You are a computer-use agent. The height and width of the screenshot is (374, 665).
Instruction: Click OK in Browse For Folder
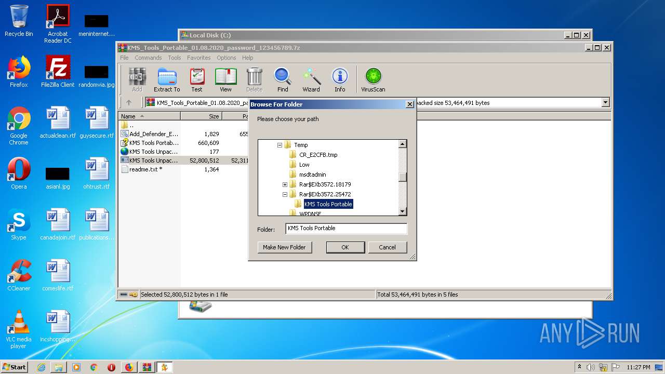[x=345, y=247]
